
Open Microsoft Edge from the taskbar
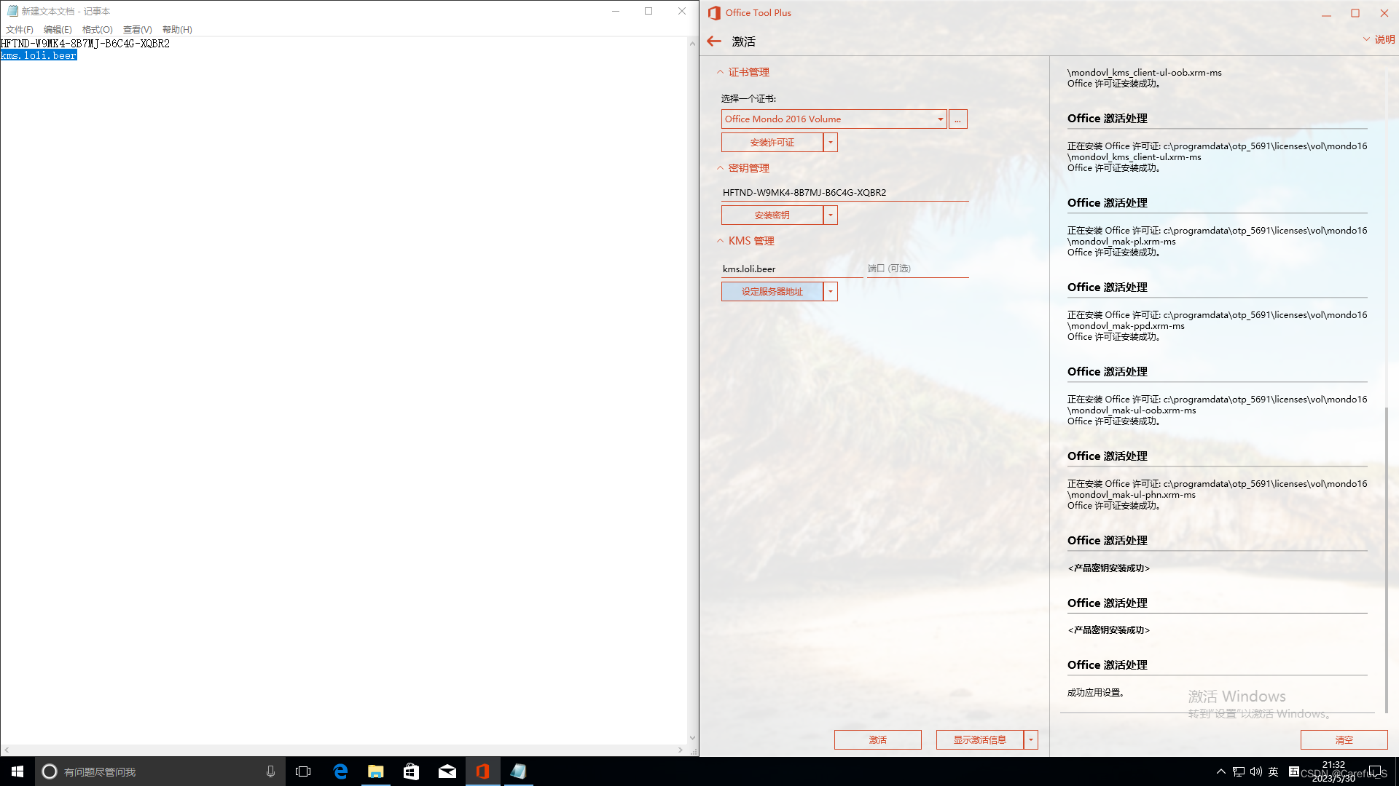(x=340, y=771)
